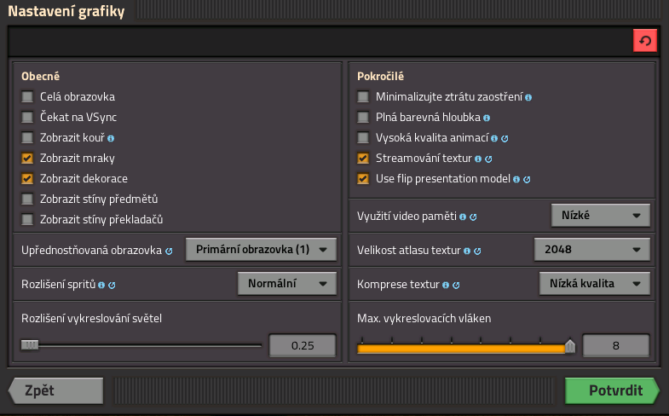Click info icon next to Zobrazit kouř
This screenshot has height=416, width=669.
pyautogui.click(x=111, y=137)
